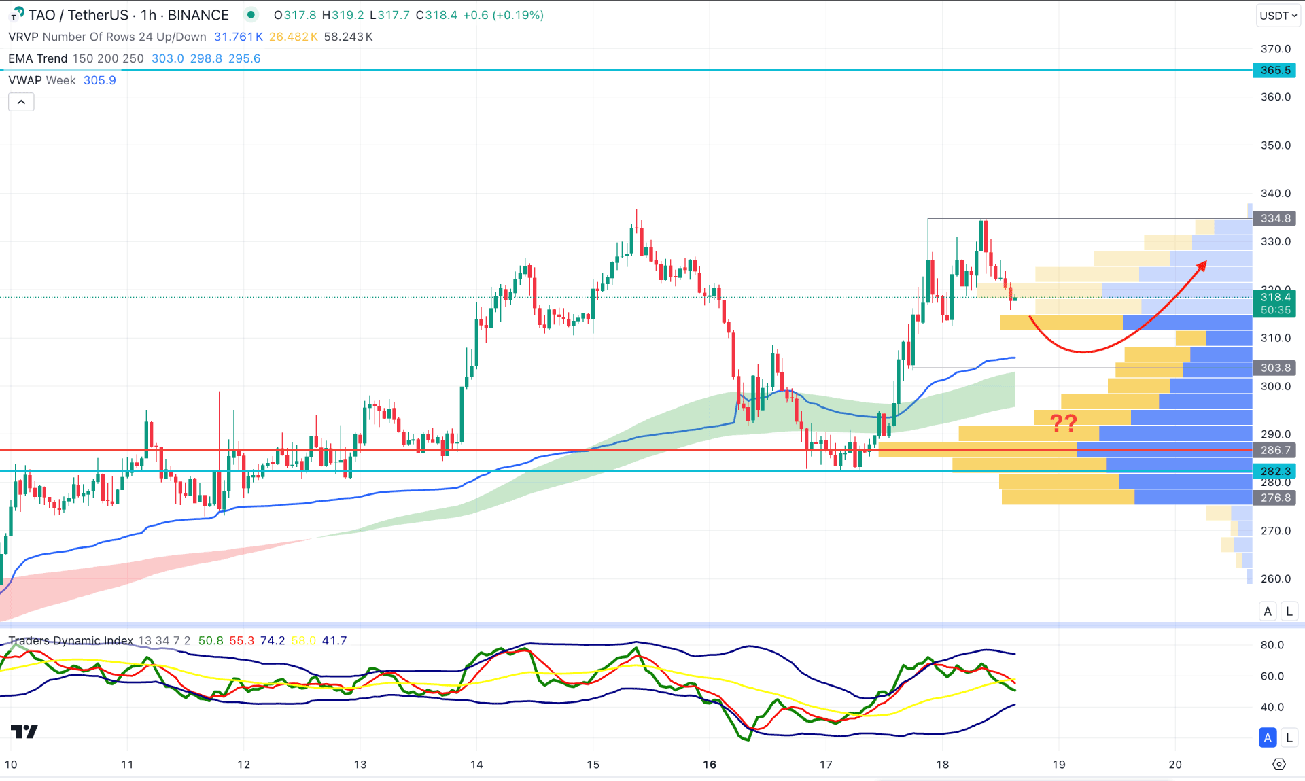Click the VRVP down volume 26.482K value
1305x781 pixels.
point(294,37)
